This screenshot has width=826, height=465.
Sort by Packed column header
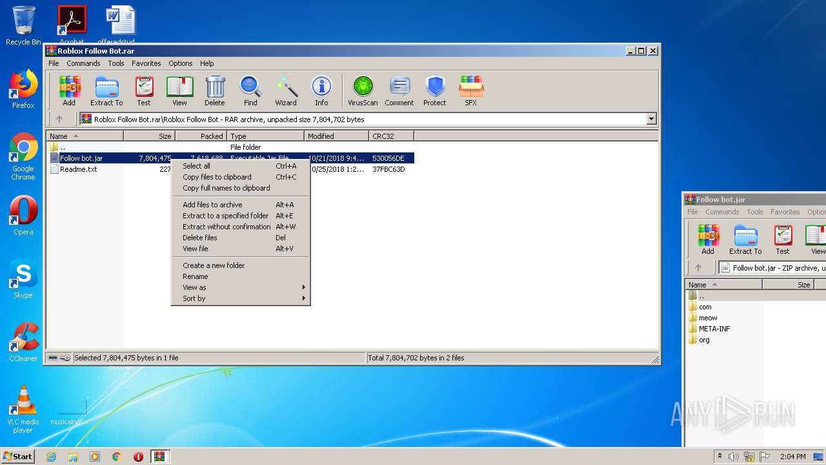[x=201, y=136]
